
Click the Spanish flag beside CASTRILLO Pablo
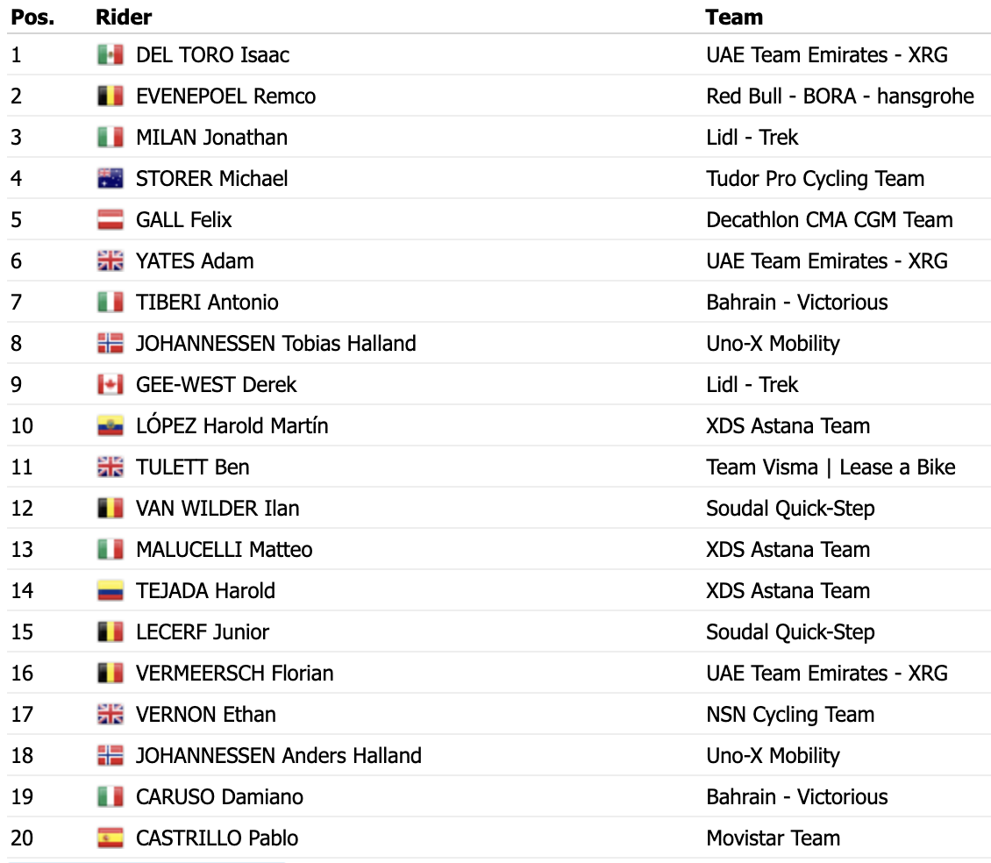(110, 838)
